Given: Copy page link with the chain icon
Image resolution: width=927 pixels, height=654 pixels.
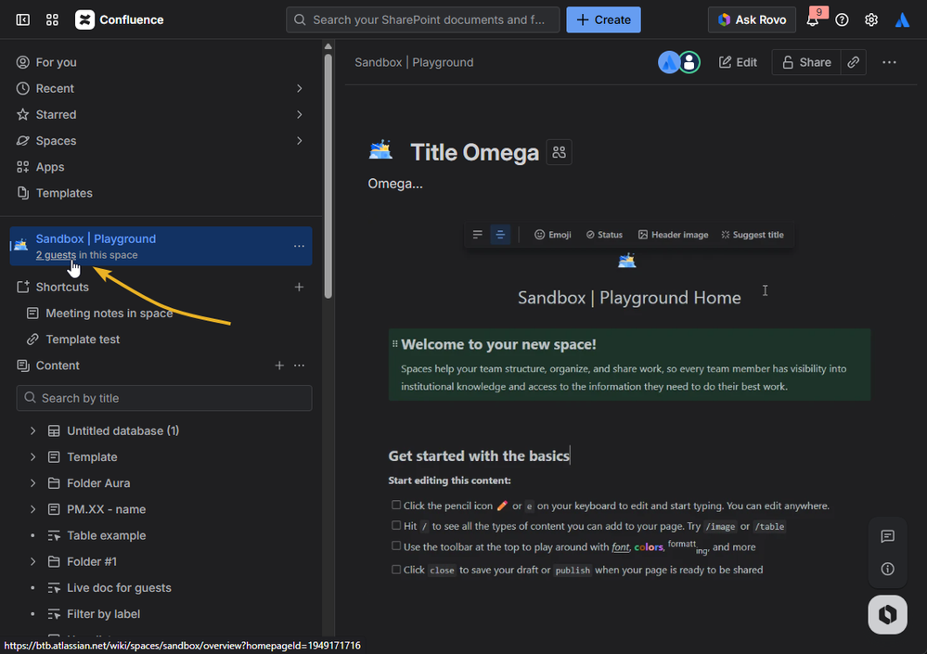Looking at the screenshot, I should [853, 62].
